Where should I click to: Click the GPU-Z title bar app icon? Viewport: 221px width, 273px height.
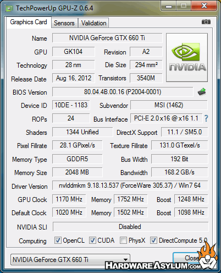click(x=9, y=8)
